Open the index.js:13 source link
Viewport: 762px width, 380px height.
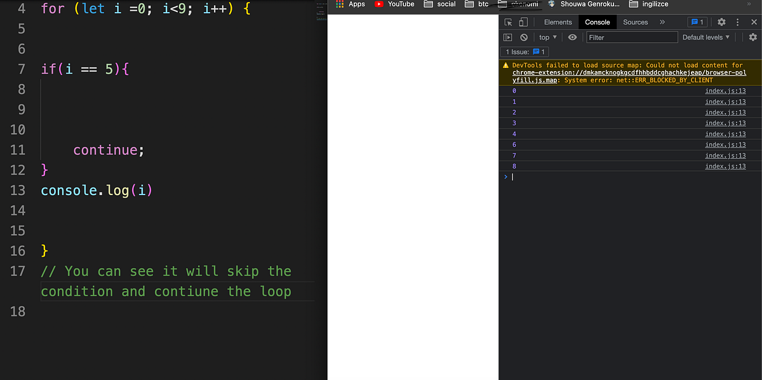pos(725,91)
